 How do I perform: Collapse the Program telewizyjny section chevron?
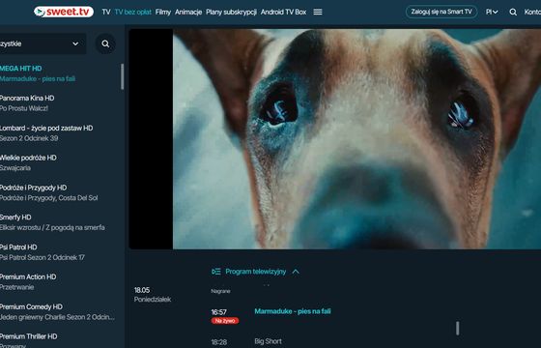296,272
